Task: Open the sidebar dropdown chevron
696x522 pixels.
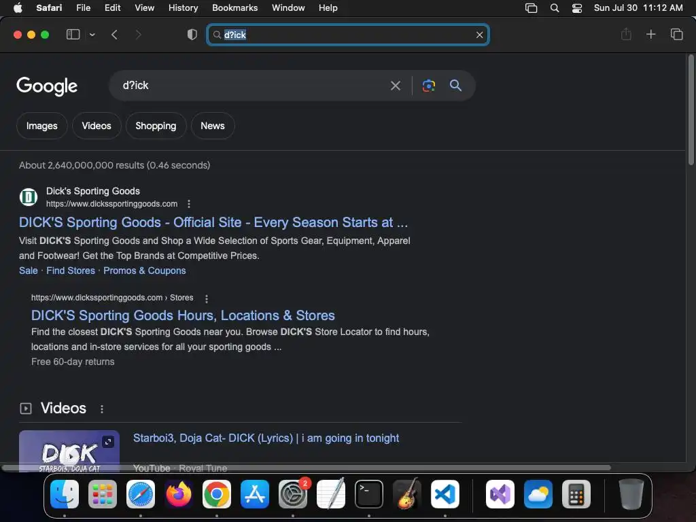Action: 92,35
